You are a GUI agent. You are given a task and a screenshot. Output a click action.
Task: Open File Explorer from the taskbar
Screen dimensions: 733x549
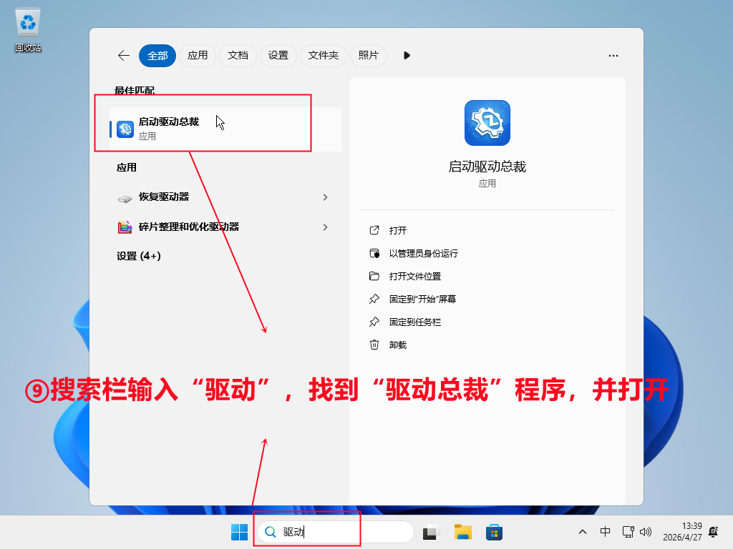pos(462,532)
